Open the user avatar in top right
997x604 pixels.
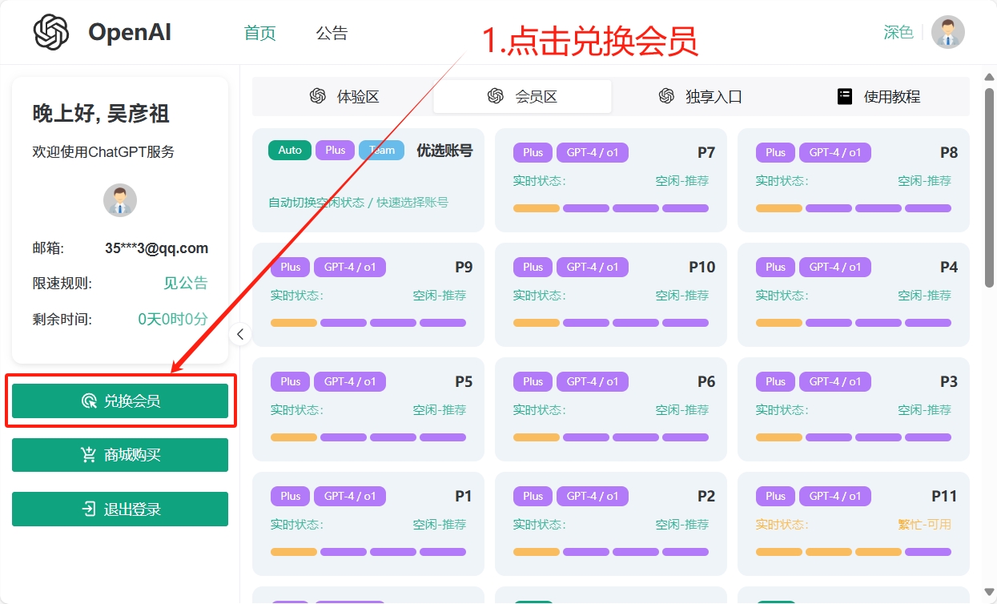pos(948,32)
